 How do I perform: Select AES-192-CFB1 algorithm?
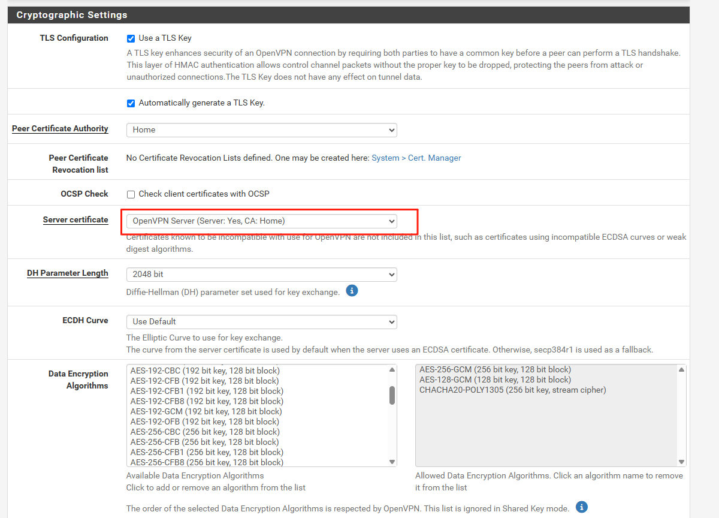click(x=207, y=391)
